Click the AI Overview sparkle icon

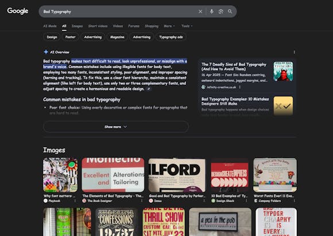click(x=46, y=52)
